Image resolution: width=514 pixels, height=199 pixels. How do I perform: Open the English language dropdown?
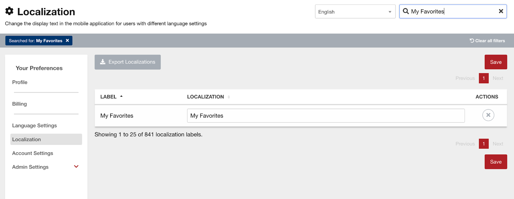[x=355, y=12]
